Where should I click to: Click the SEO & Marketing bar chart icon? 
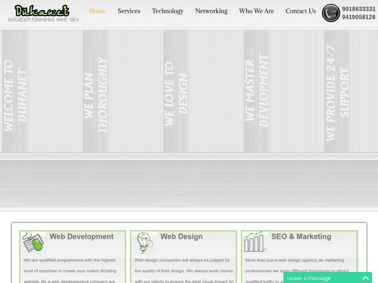pos(255,242)
